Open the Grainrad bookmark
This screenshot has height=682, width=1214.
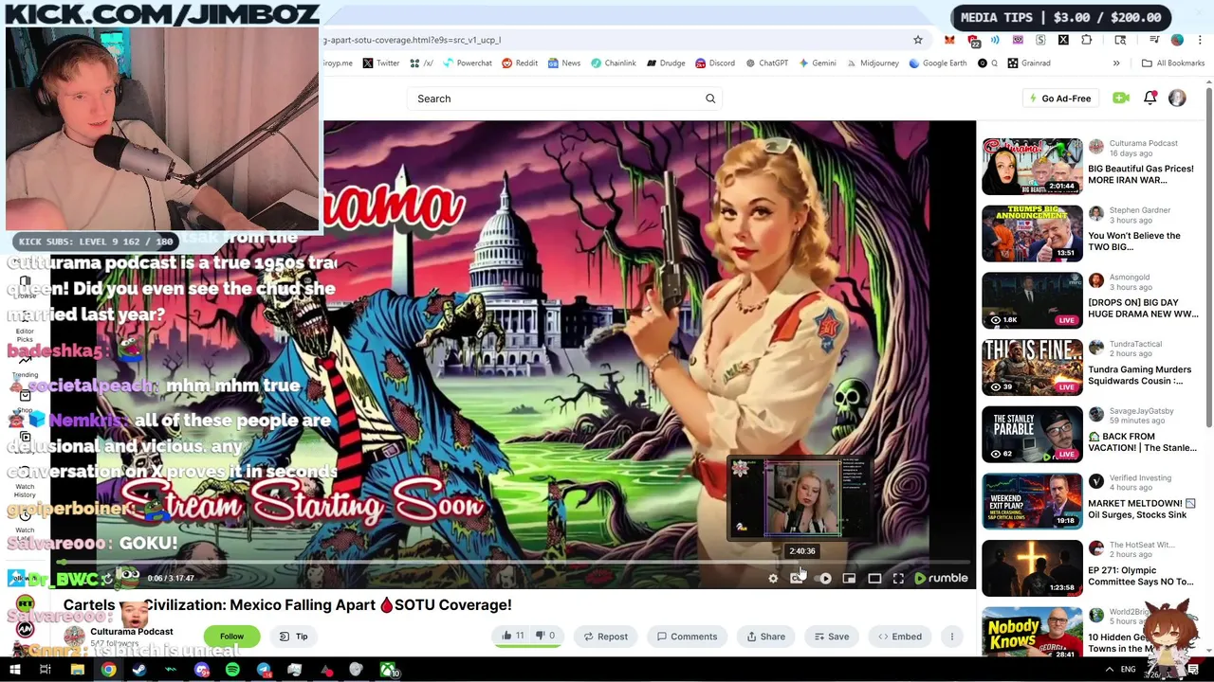(1029, 63)
